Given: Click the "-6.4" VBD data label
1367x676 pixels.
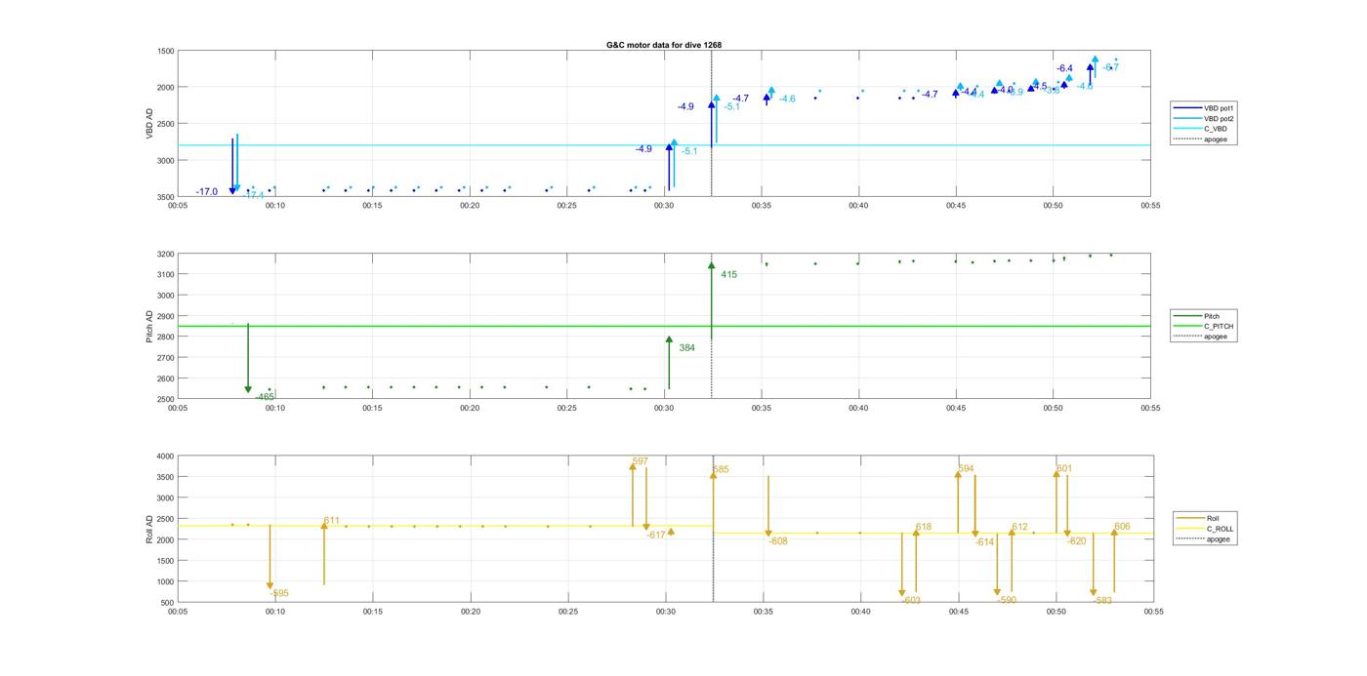Looking at the screenshot, I should (1064, 68).
